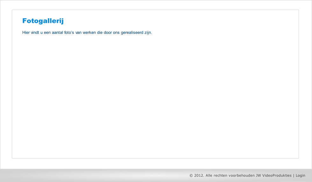
Task: Click the copyright © symbol in footer
Action: click(191, 175)
